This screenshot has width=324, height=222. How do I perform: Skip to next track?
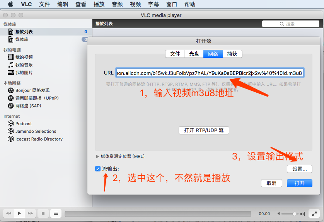click(31, 214)
